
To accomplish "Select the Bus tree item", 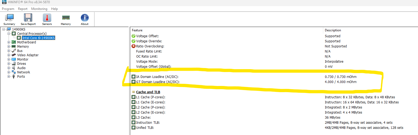I will 20,51.
